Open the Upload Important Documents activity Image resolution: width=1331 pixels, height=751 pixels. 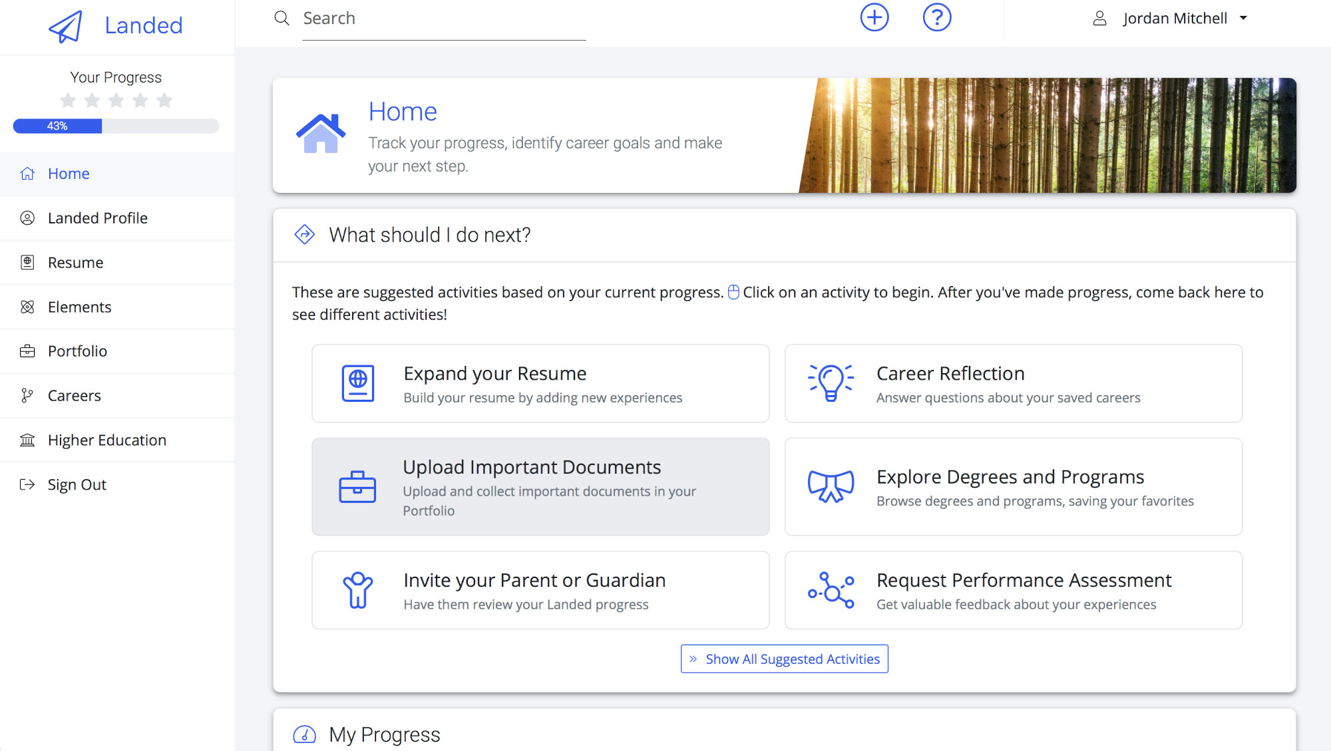point(540,487)
